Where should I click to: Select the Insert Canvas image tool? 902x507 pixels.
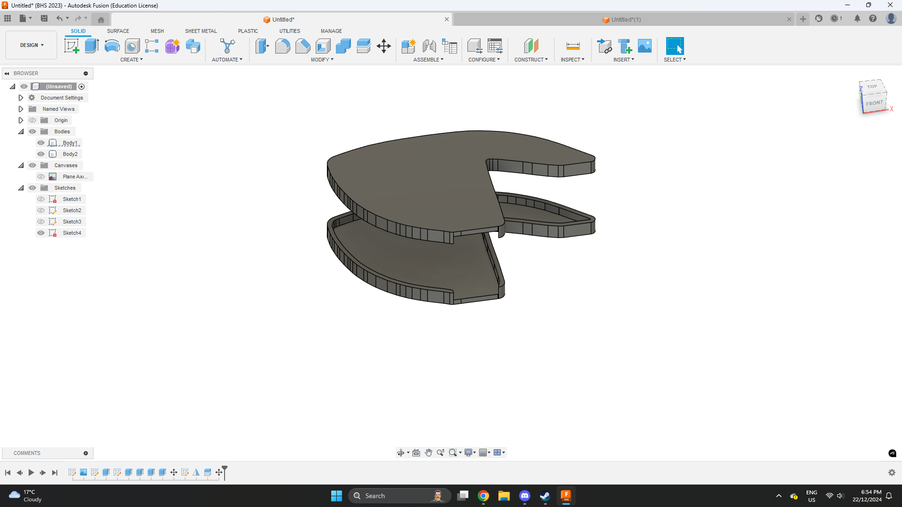[x=645, y=46]
